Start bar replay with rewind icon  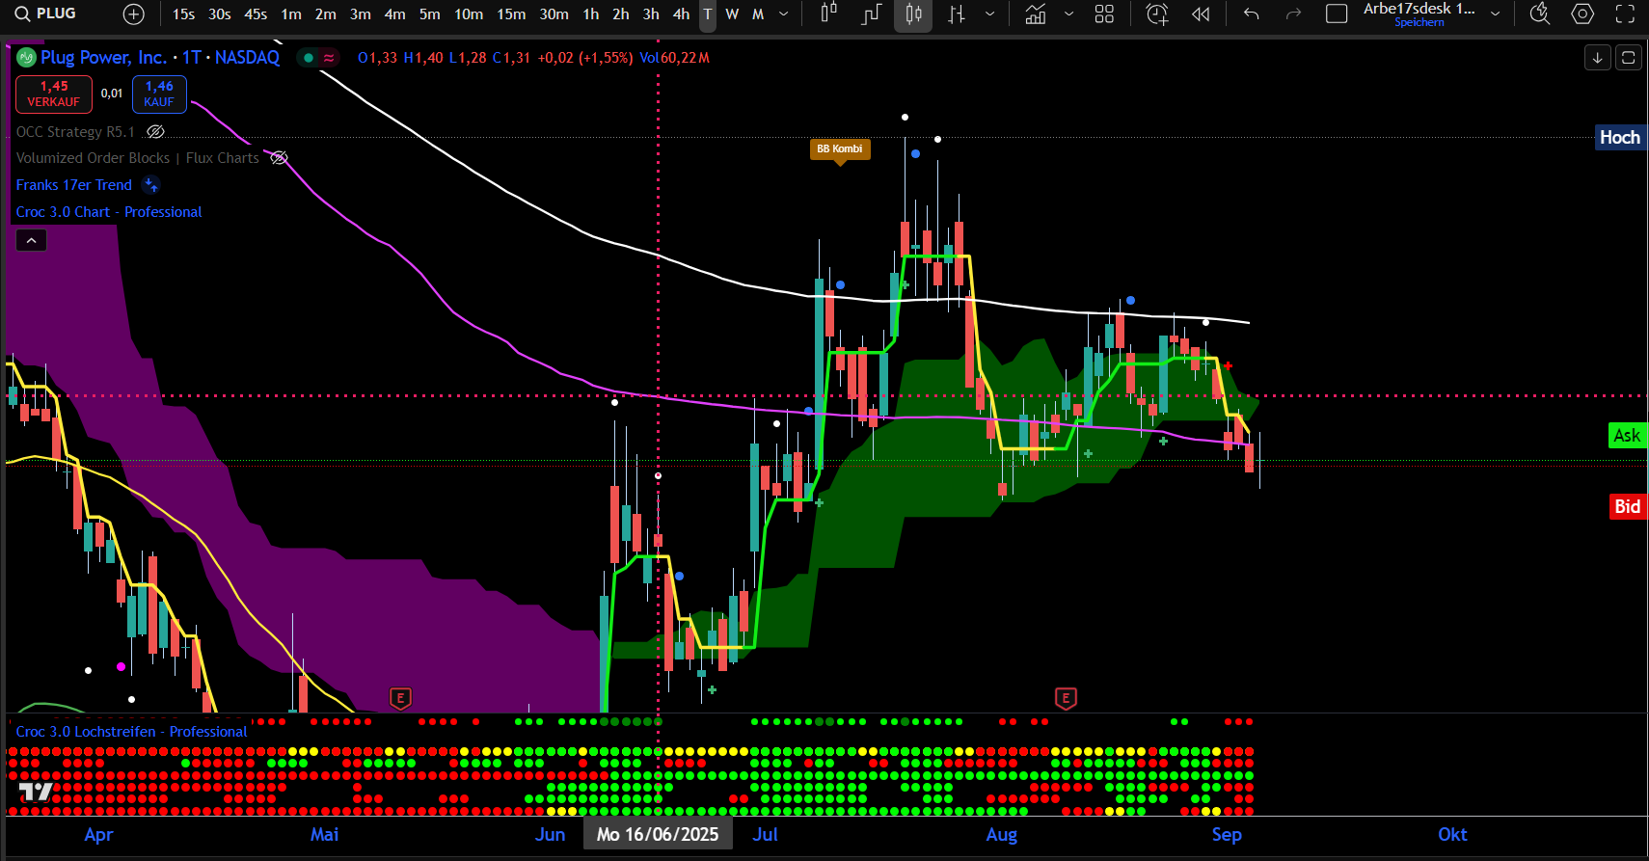1201,14
